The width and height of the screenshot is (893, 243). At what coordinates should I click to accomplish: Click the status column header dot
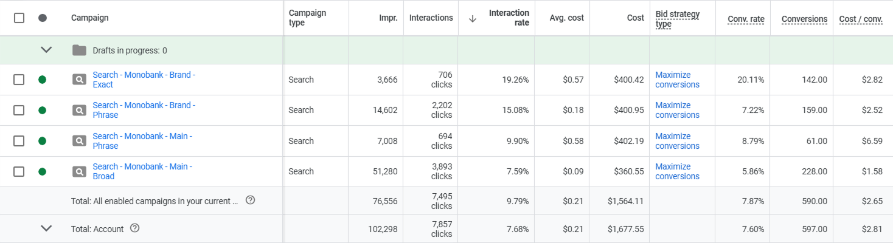pyautogui.click(x=42, y=18)
